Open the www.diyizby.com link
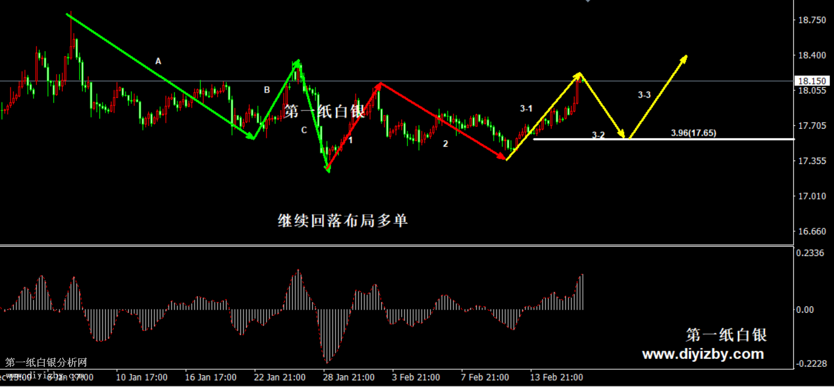Viewport: 834px width, 387px height. pyautogui.click(x=703, y=354)
